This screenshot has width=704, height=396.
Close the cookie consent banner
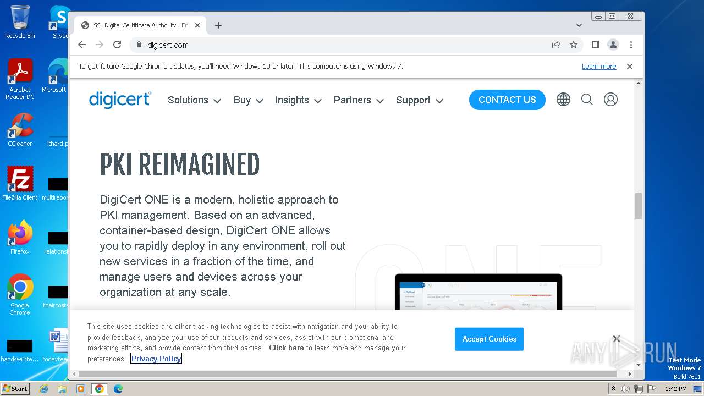(x=617, y=339)
